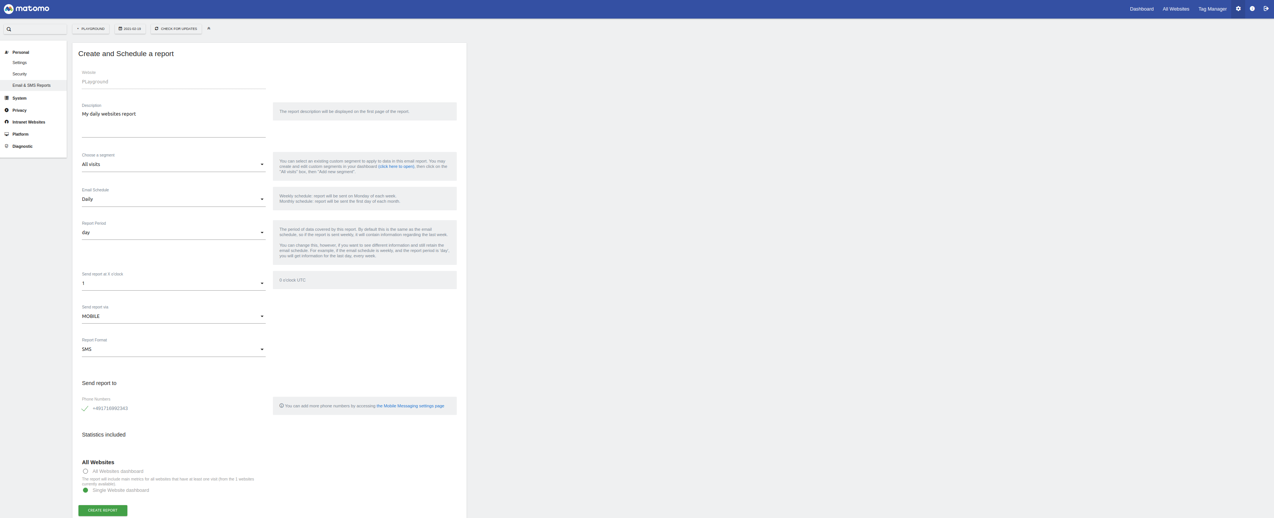Image resolution: width=1274 pixels, height=518 pixels.
Task: Open the Send report via dropdown
Action: point(173,316)
